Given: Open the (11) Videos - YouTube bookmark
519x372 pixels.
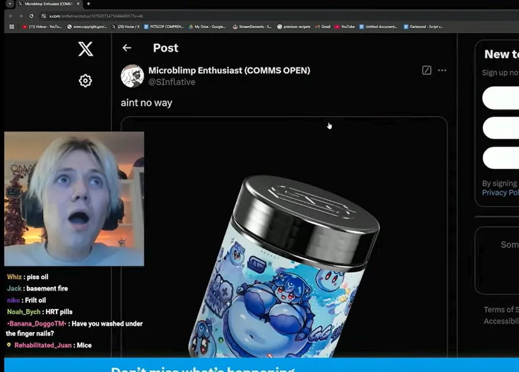Looking at the screenshot, I should (x=42, y=27).
